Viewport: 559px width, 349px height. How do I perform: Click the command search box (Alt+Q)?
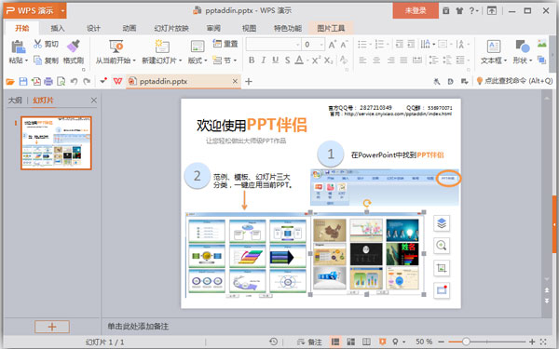click(515, 81)
